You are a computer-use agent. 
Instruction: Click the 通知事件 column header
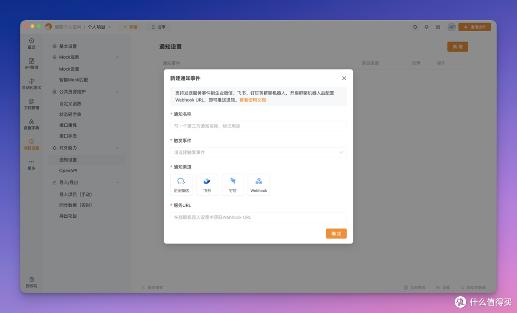tap(171, 63)
